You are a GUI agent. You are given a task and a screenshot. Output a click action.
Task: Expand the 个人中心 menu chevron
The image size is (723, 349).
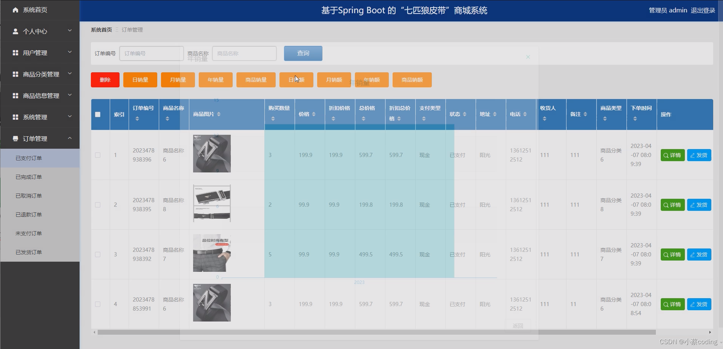[70, 30]
